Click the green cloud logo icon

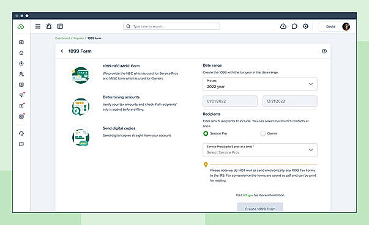pyautogui.click(x=21, y=26)
